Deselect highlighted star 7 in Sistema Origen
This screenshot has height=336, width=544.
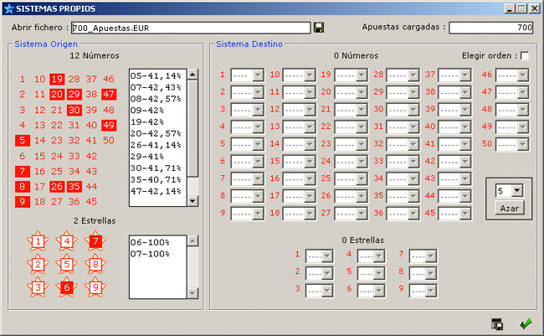(x=95, y=241)
